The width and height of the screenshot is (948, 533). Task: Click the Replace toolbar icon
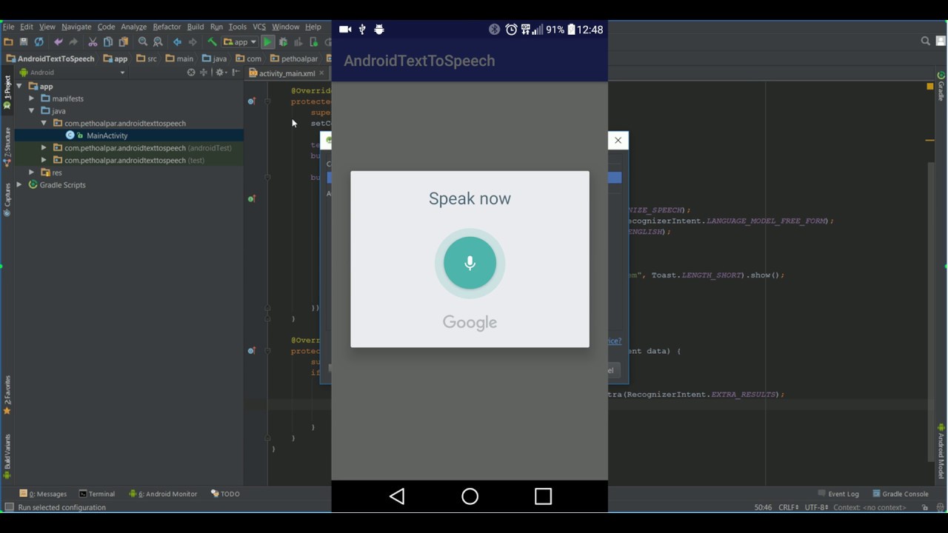coord(158,42)
